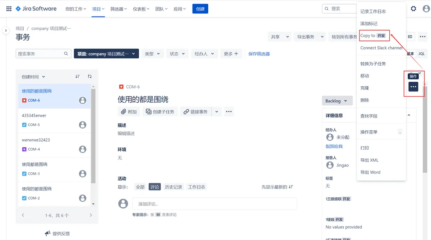Go to previous page arrow in list

click(23, 215)
